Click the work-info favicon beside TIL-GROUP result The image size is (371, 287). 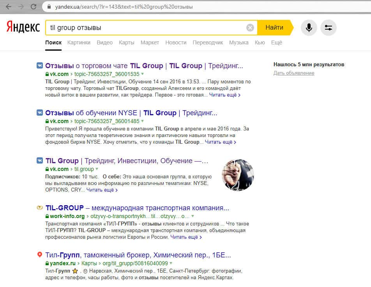39,208
